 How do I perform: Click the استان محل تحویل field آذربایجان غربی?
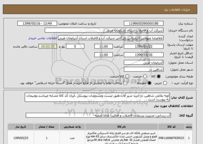tap(143, 63)
